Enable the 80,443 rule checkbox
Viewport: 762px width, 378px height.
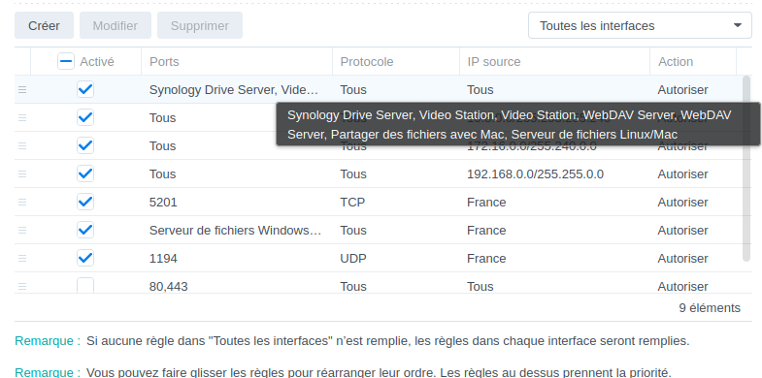(85, 285)
